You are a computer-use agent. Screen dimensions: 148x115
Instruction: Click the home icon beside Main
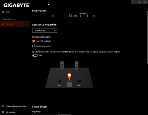3,12
